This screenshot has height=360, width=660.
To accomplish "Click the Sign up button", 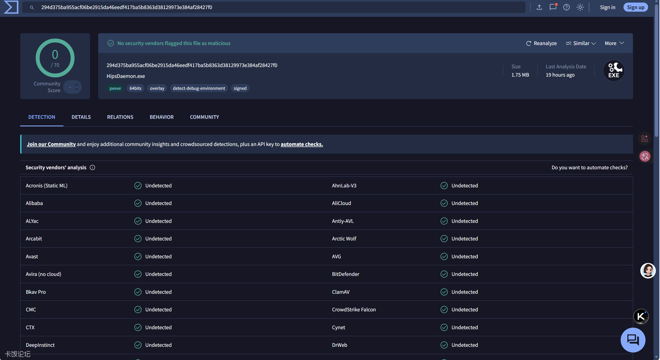I will point(635,7).
